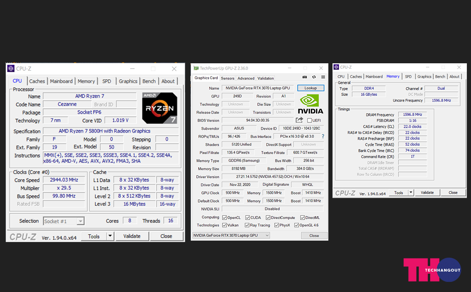Click Close in the CPU-Z processor window

166,236
